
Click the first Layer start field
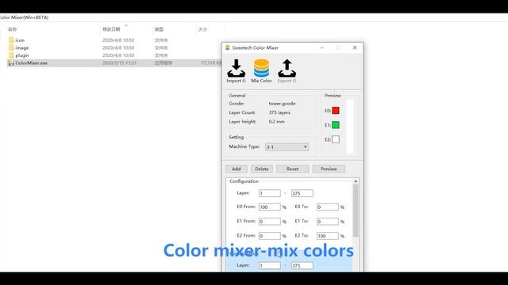pyautogui.click(x=270, y=193)
